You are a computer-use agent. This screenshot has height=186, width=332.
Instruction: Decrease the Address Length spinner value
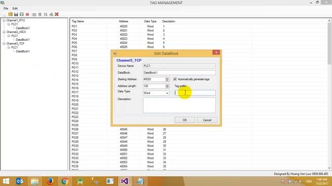click(x=167, y=87)
